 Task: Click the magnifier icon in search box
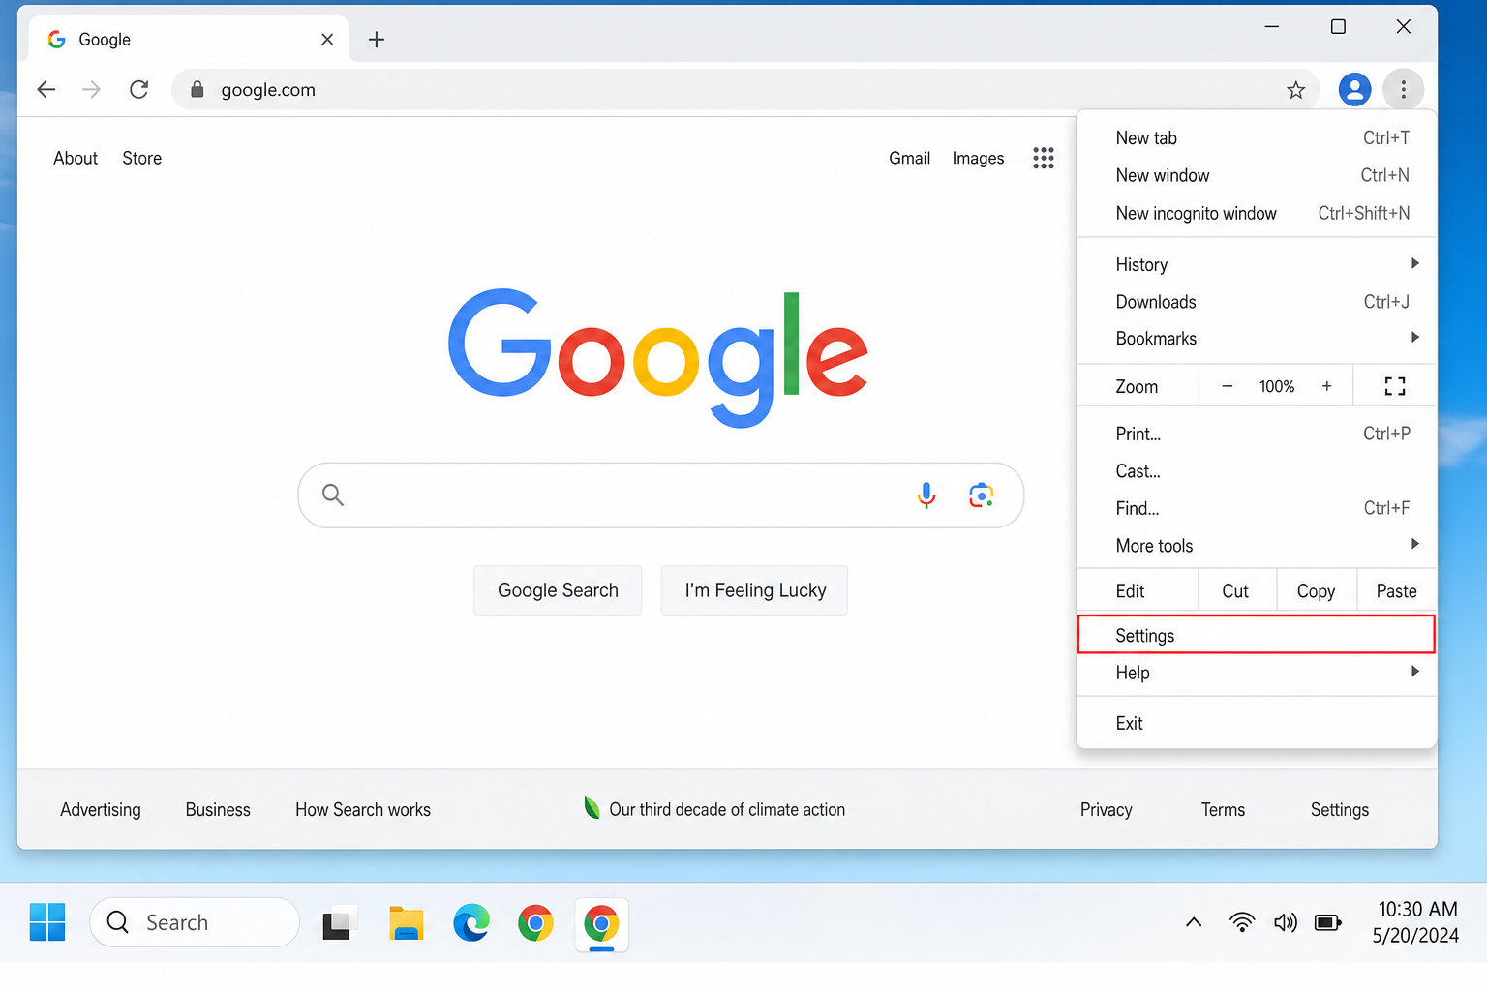333,495
